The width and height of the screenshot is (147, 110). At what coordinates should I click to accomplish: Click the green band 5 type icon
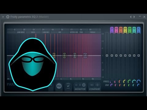(130, 30)
